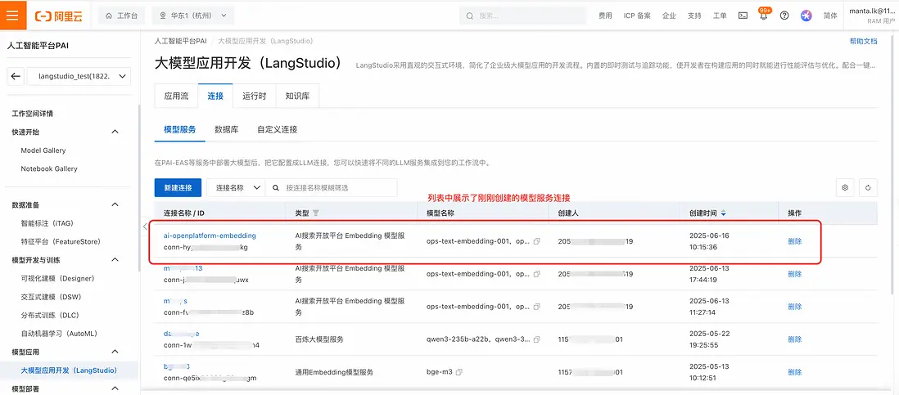
Task: Open ICP 备案 in top navigation
Action: pyautogui.click(x=637, y=16)
